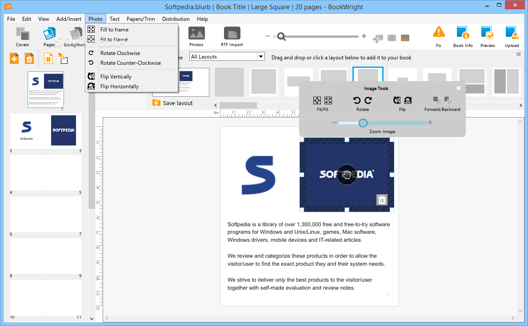Viewport: 528px width, 326px height.
Task: Click the page number icon
Action: pos(48,59)
